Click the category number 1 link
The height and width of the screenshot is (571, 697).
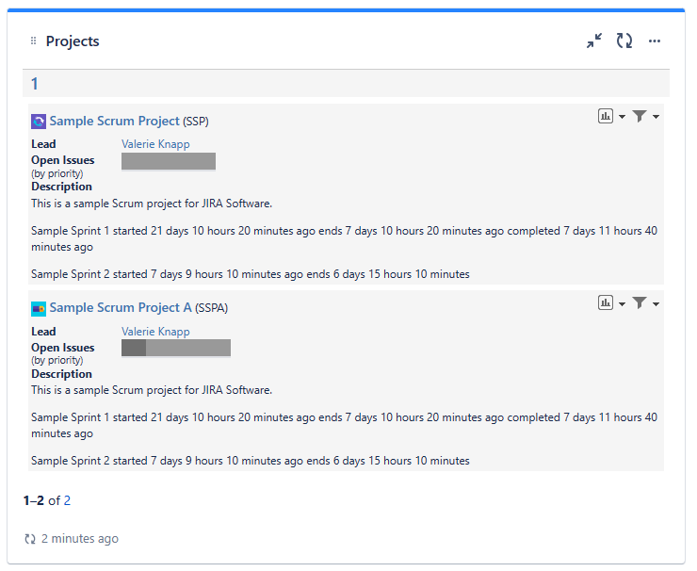[34, 84]
